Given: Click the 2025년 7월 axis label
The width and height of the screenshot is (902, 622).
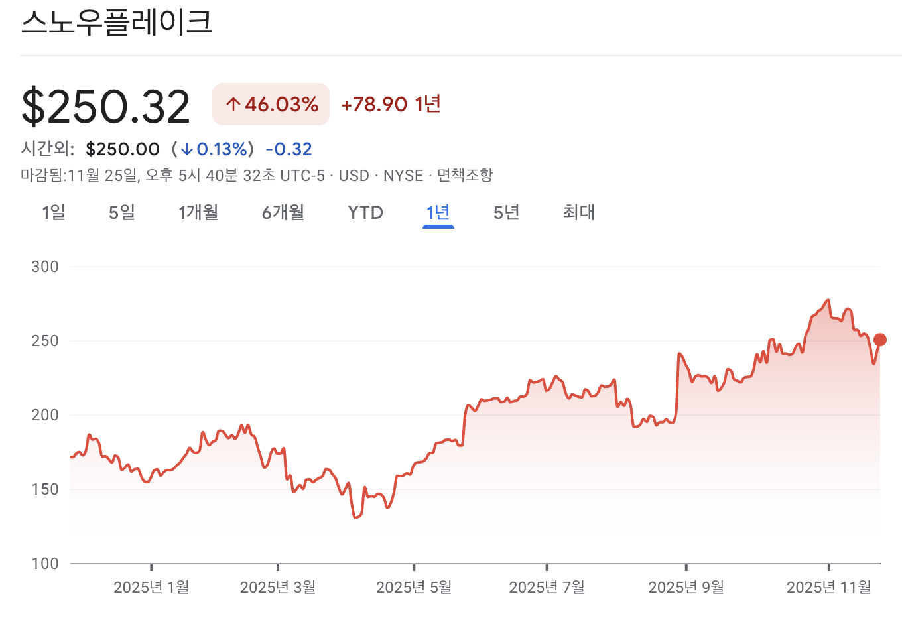Looking at the screenshot, I should pyautogui.click(x=547, y=587).
